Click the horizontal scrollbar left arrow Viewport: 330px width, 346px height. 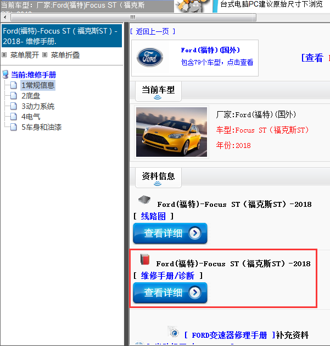[5, 17]
